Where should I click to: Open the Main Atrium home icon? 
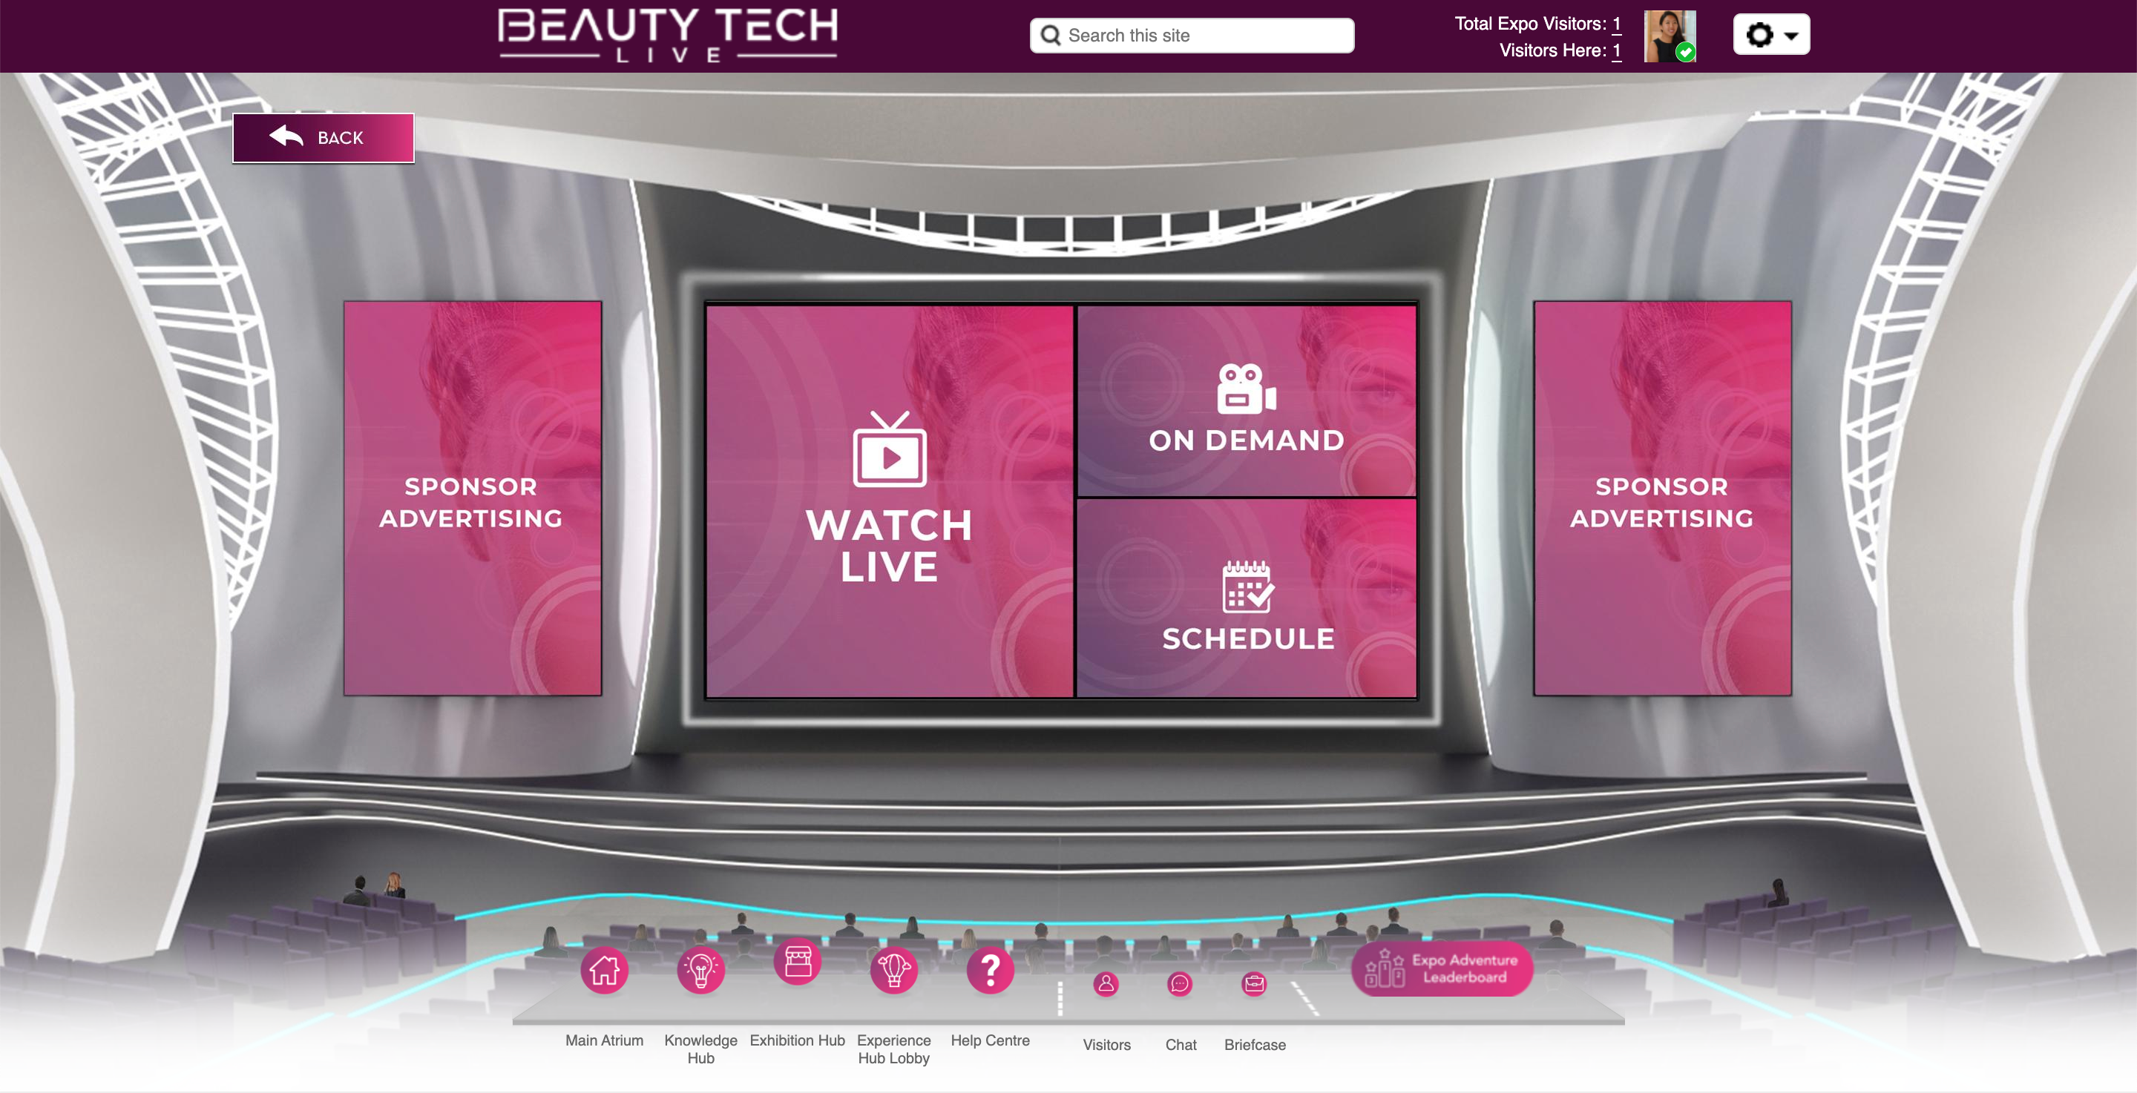click(x=604, y=970)
